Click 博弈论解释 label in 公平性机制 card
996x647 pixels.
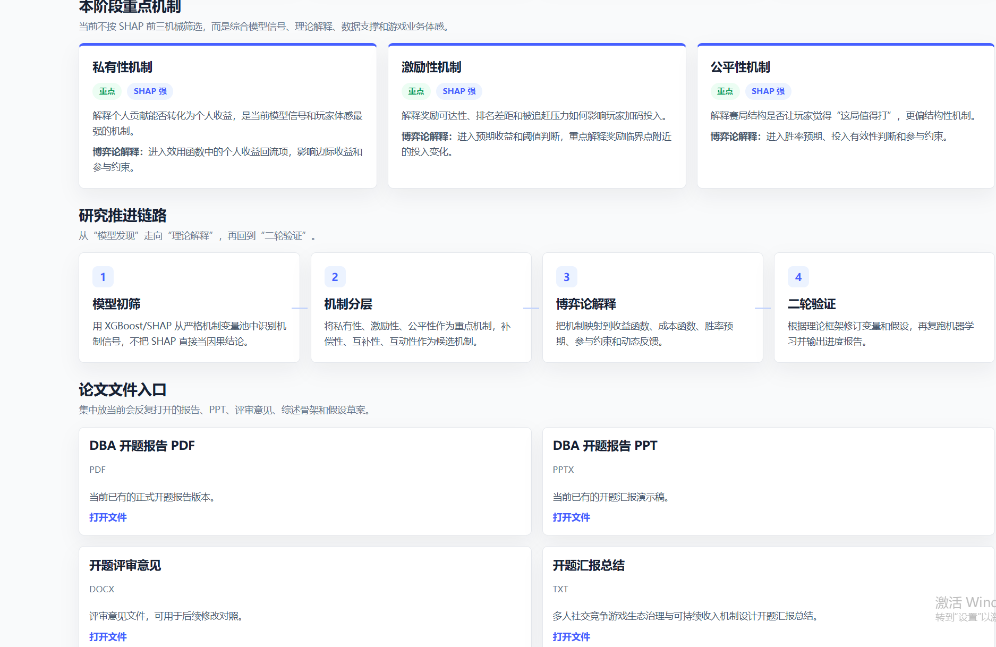736,137
